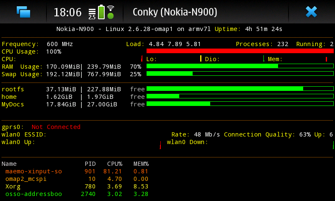The image size is (335, 201).
Task: Open the Conky (Nokia-N900) title menu
Action: [175, 12]
